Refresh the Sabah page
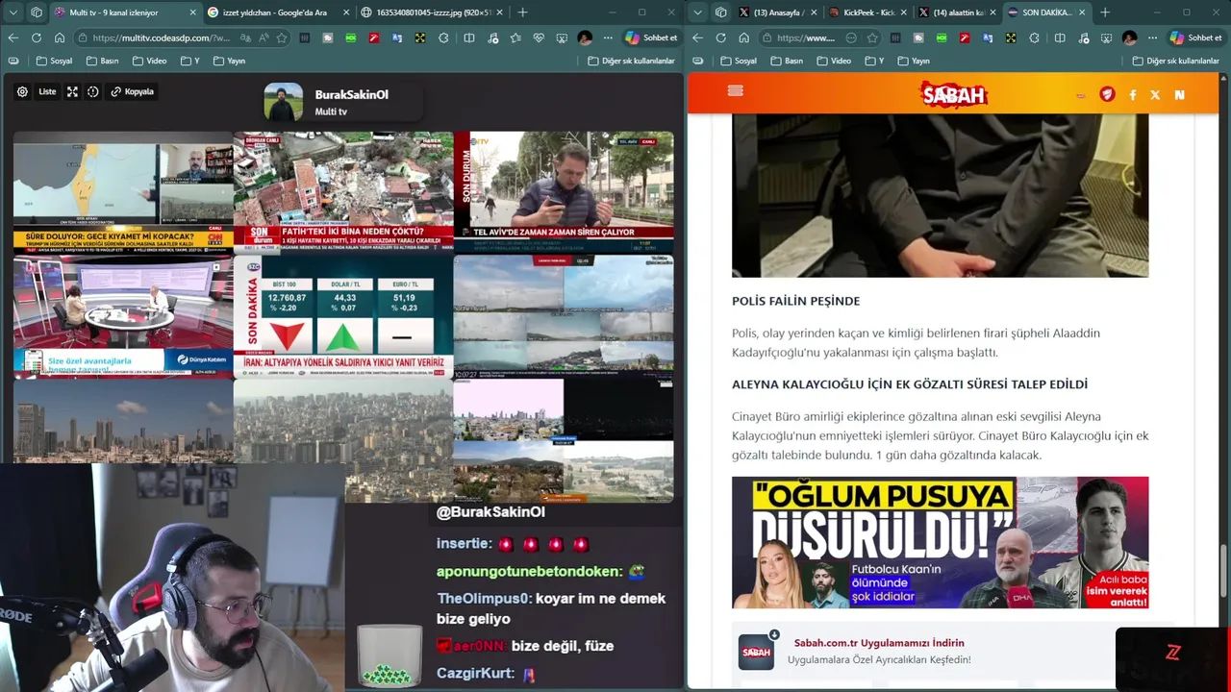This screenshot has height=692, width=1231. coord(720,37)
